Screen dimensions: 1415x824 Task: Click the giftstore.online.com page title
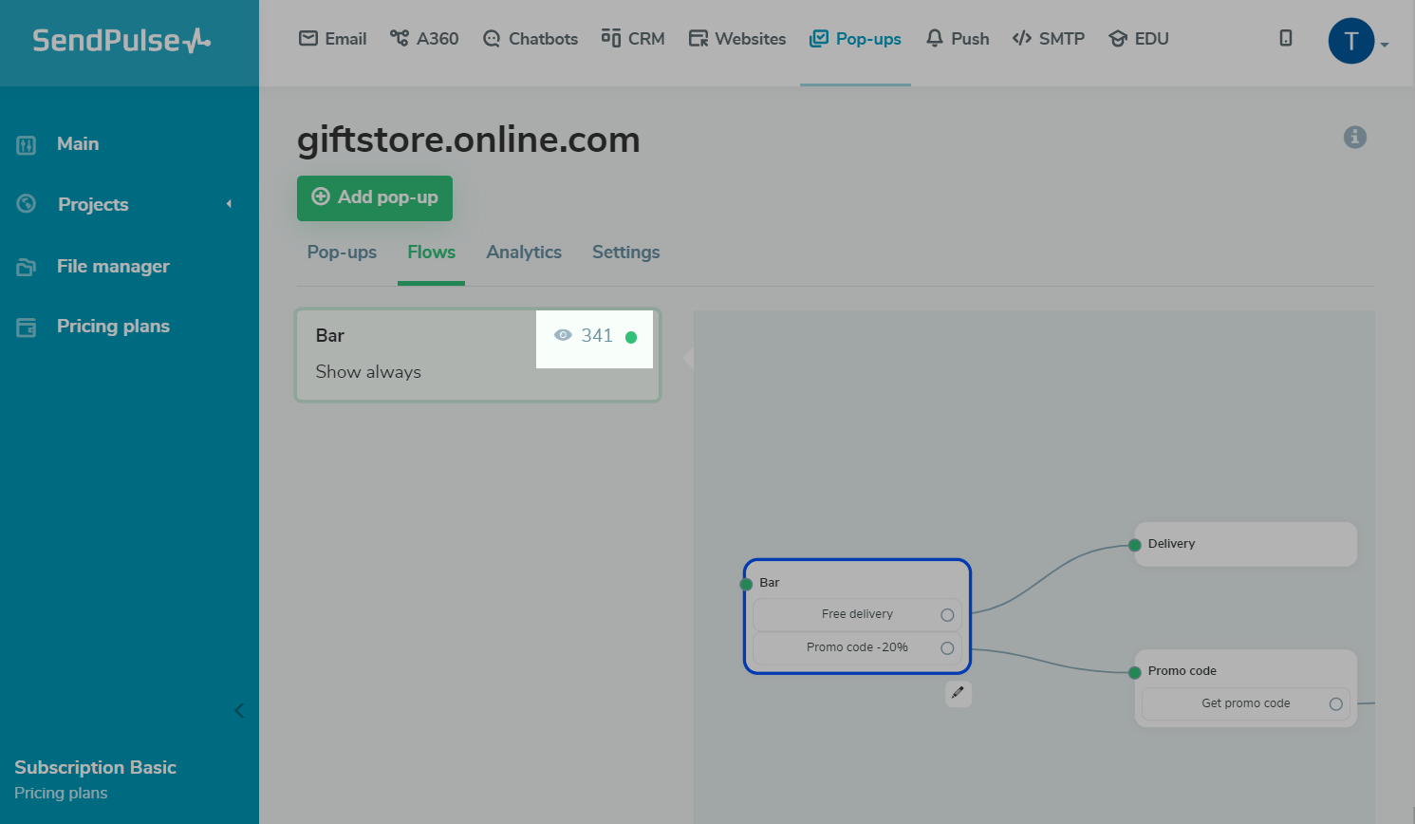tap(469, 140)
